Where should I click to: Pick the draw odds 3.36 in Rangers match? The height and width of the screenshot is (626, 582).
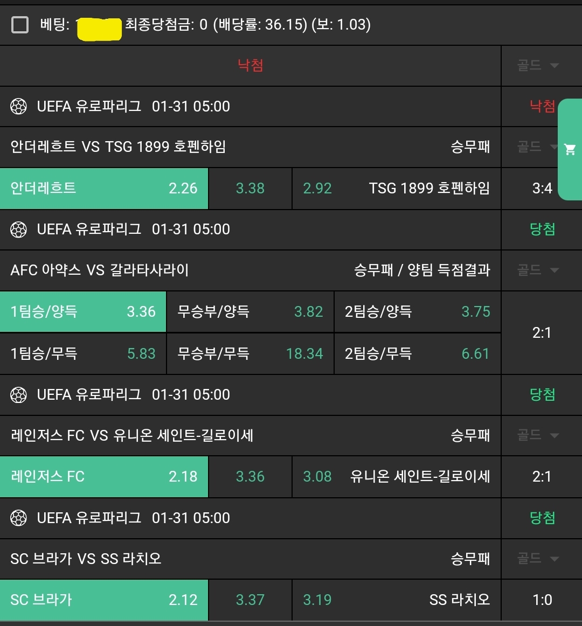click(250, 477)
